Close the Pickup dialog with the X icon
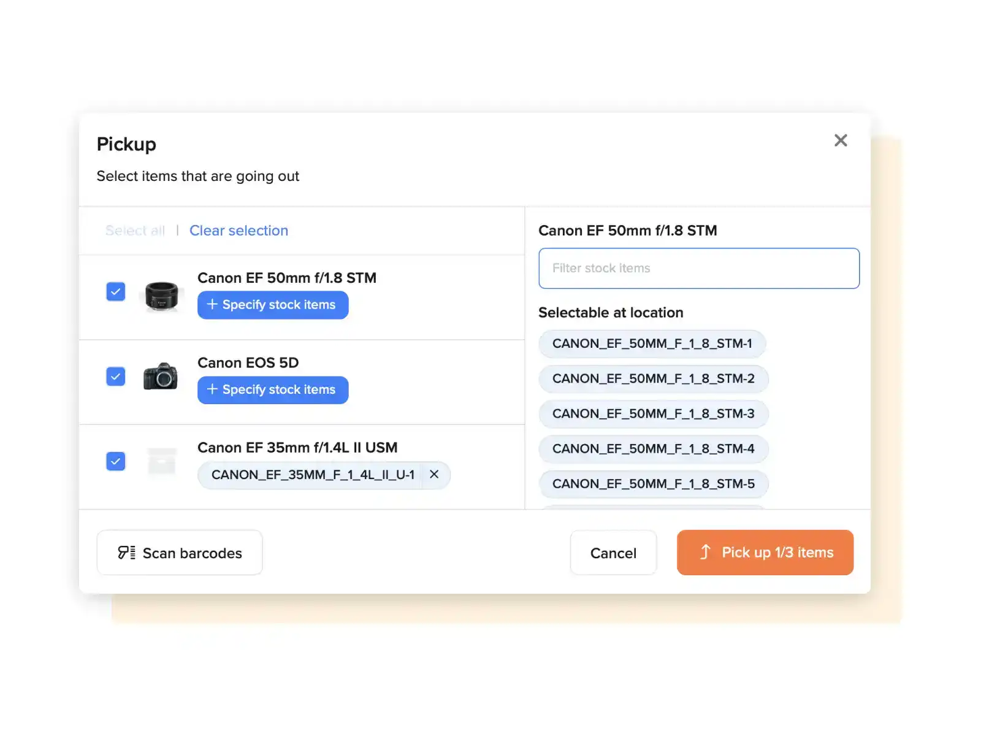 [841, 140]
